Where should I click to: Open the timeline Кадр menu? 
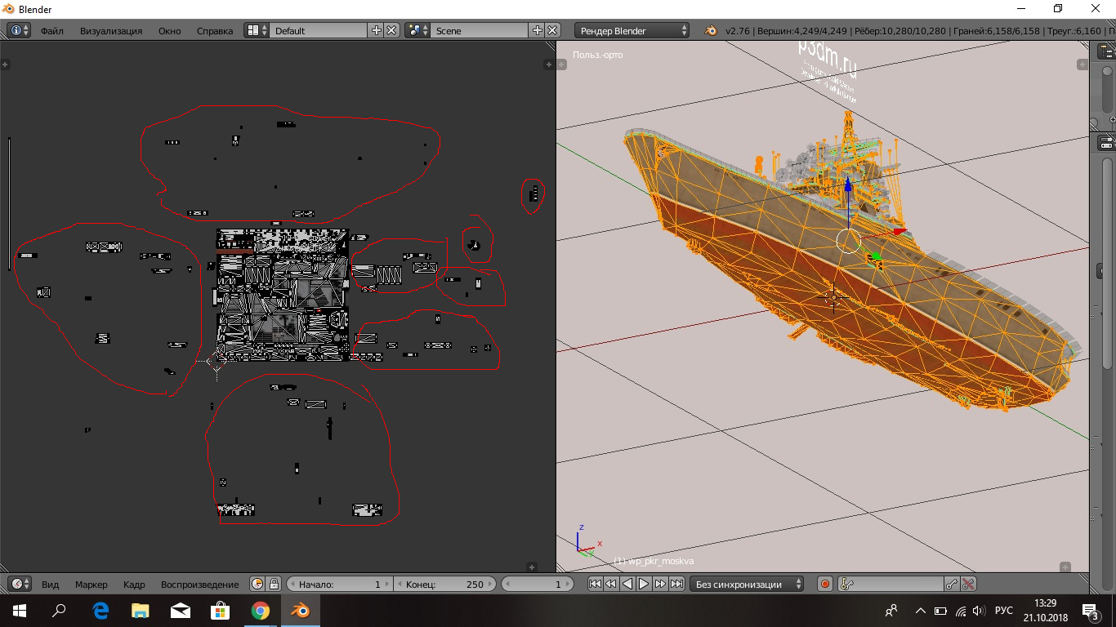point(134,585)
